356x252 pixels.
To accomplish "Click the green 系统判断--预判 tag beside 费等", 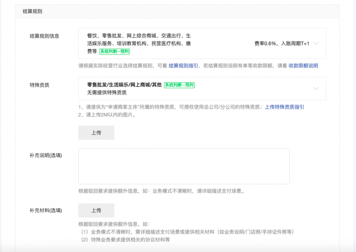I will [x=115, y=51].
